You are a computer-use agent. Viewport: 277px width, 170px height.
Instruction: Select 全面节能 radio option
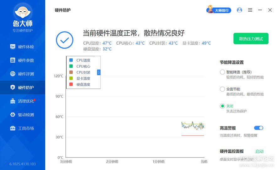(x=222, y=89)
